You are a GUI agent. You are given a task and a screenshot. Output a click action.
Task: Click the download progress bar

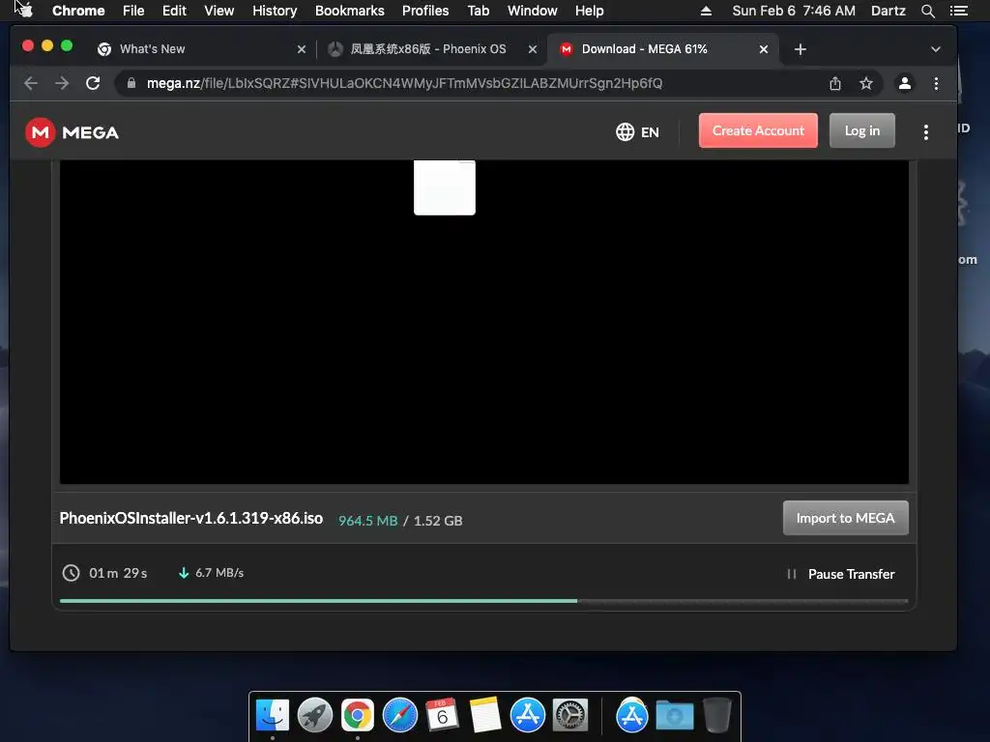click(483, 601)
